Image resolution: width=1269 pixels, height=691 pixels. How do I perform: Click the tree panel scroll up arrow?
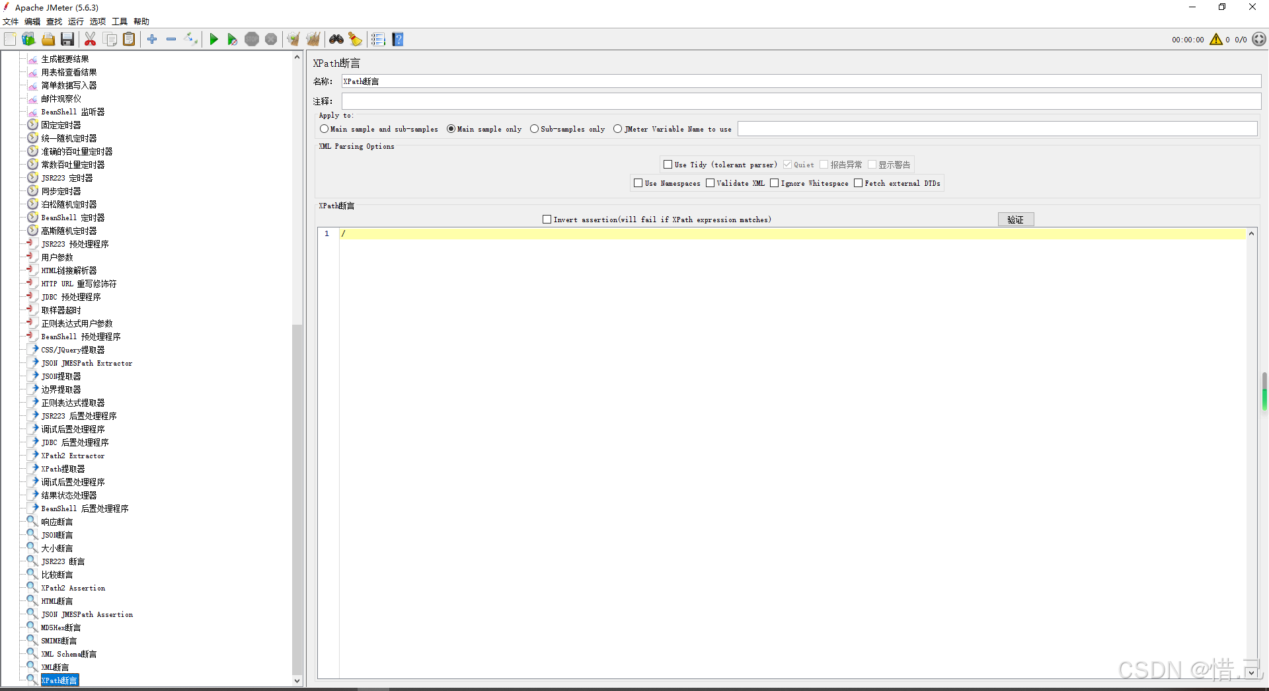297,57
